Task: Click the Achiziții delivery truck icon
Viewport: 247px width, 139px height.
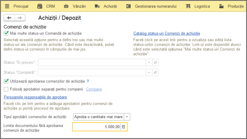Action: click(97, 6)
